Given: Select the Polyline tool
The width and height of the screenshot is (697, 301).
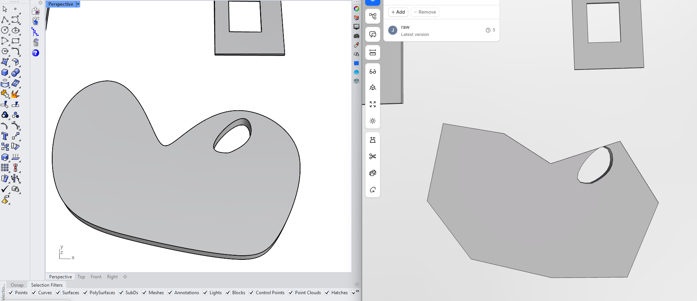Looking at the screenshot, I should [5, 20].
